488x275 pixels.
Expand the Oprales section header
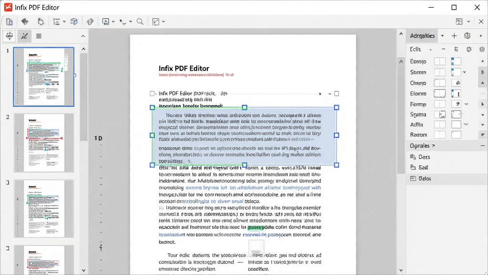422,146
